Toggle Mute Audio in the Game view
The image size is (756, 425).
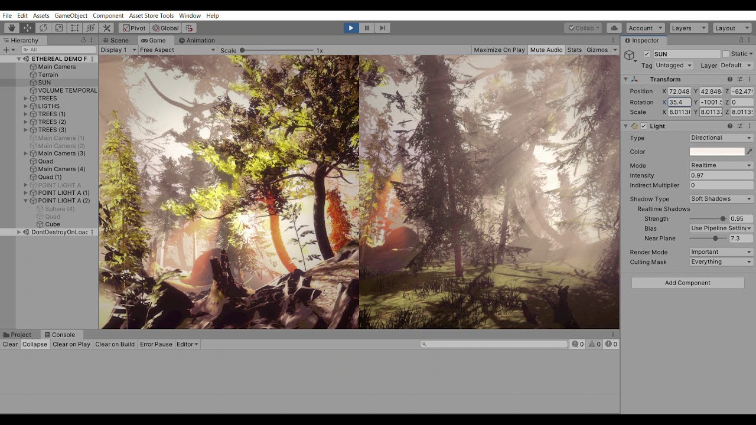click(x=546, y=50)
